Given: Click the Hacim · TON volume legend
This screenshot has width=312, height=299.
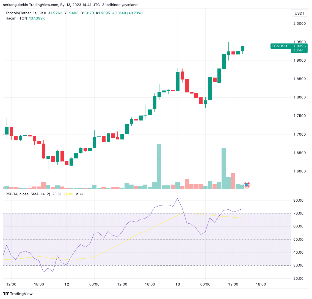Looking at the screenshot, I should (x=16, y=18).
